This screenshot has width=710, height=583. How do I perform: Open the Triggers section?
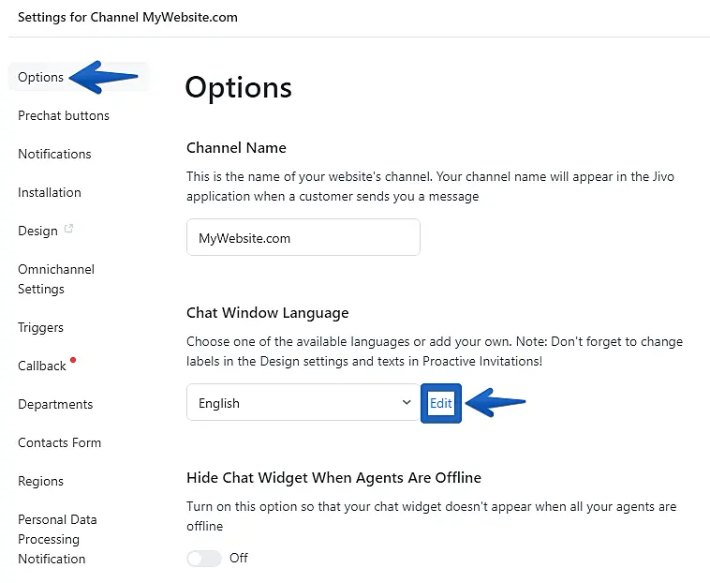point(40,327)
